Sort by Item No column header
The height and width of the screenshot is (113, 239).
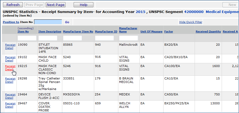click(x=23, y=32)
